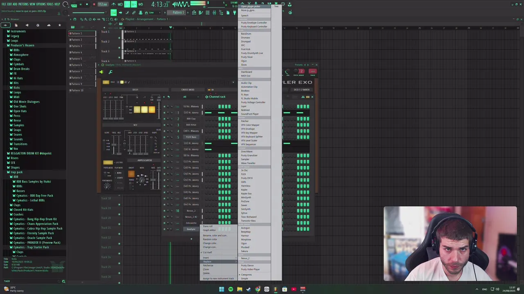
Task: Click the Channel rack step sequencer icon
Action: pos(307,97)
